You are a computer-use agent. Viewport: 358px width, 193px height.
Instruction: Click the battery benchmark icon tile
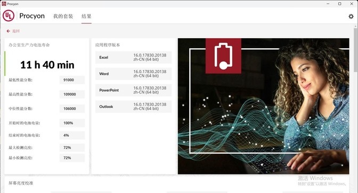[223, 56]
